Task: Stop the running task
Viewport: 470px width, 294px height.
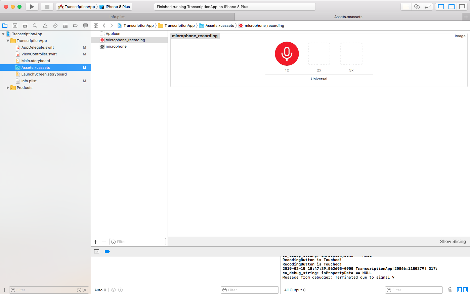Action: 47,7
